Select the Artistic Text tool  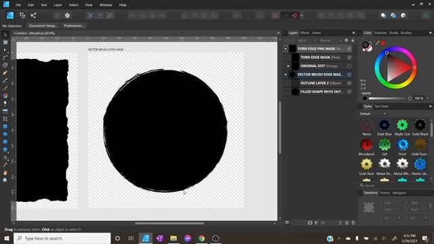5,157
